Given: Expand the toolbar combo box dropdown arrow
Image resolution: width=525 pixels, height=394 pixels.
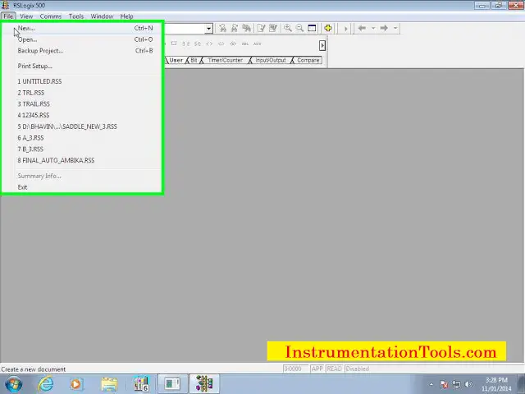Looking at the screenshot, I should point(208,29).
